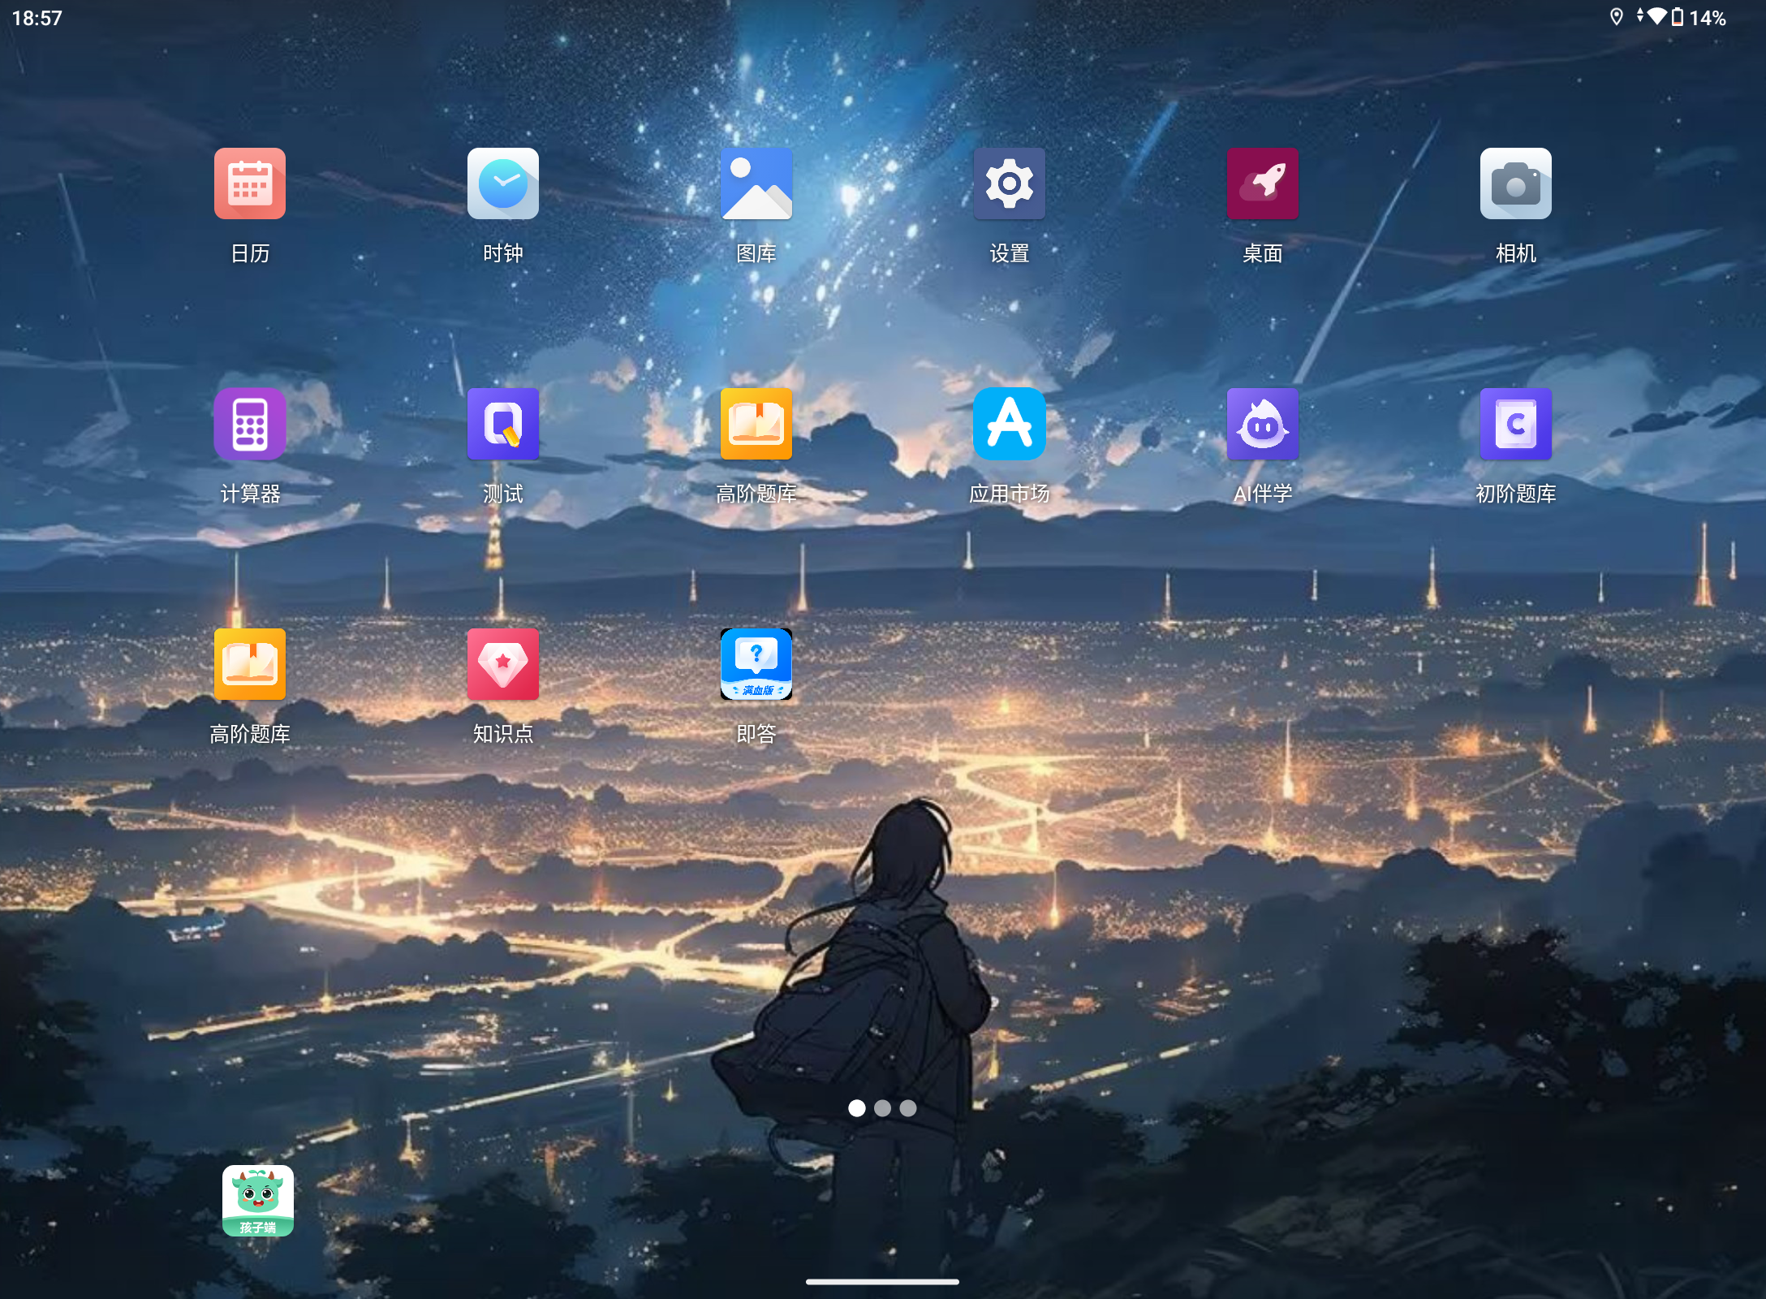
Task: Launch the 知识点 diamond icon
Action: point(503,664)
